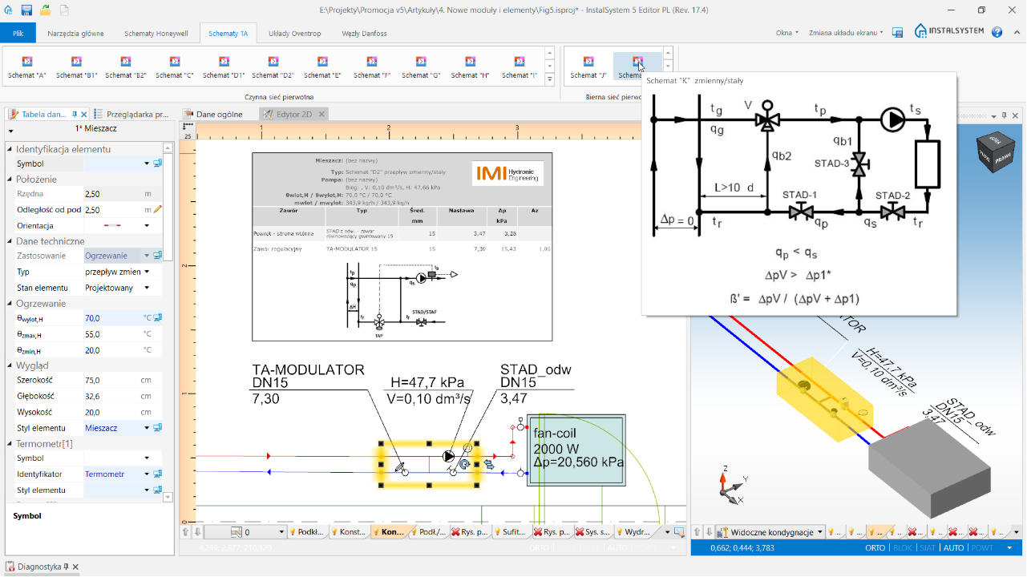Click the new document icon in title bar
The height and width of the screenshot is (577, 1027).
tap(64, 10)
